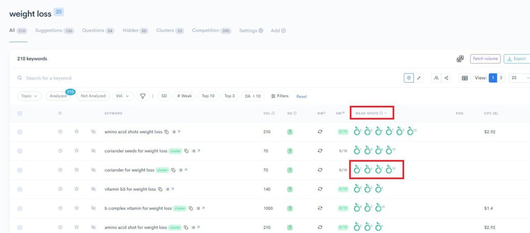Open the Add tab

coord(278,30)
